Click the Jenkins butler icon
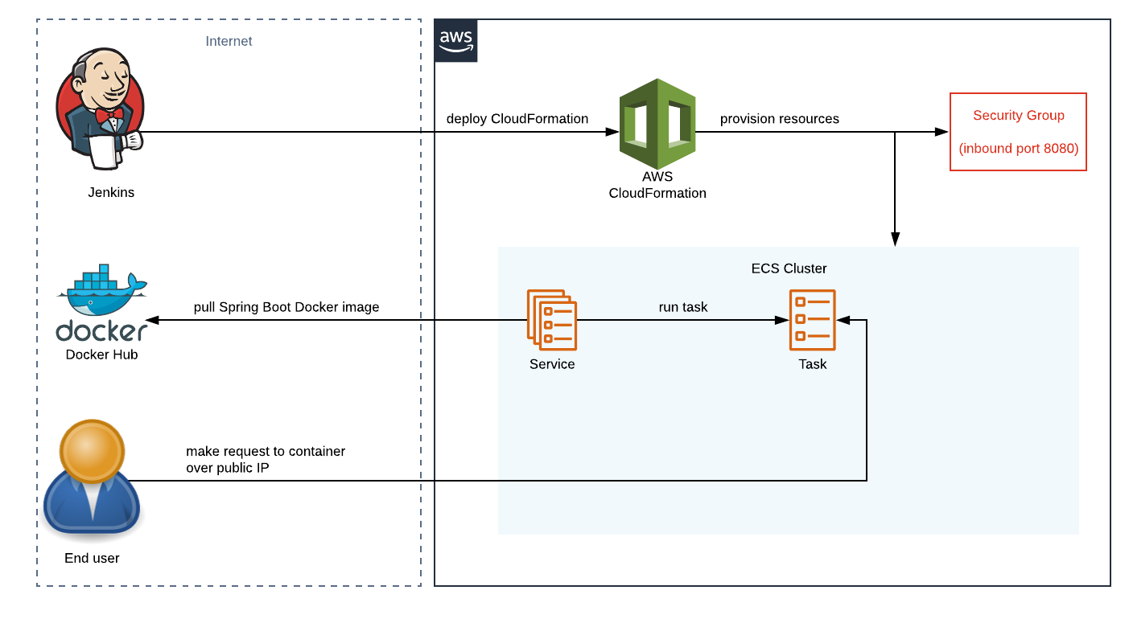This screenshot has height=623, width=1129. point(101,109)
